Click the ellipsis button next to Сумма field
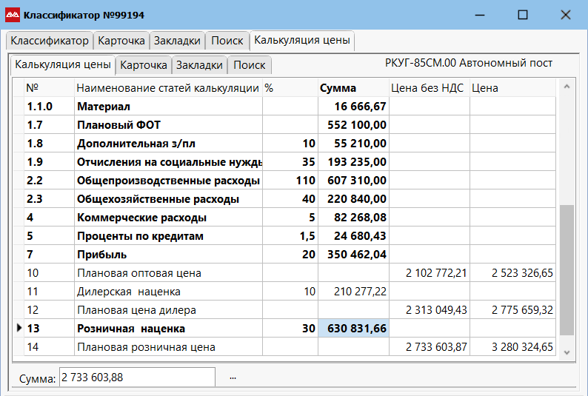588x396 pixels. (233, 377)
